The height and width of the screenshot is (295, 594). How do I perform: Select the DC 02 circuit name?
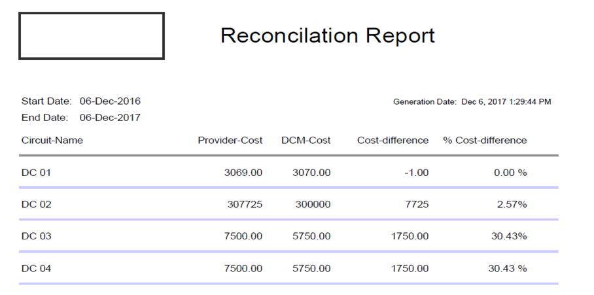pyautogui.click(x=36, y=204)
